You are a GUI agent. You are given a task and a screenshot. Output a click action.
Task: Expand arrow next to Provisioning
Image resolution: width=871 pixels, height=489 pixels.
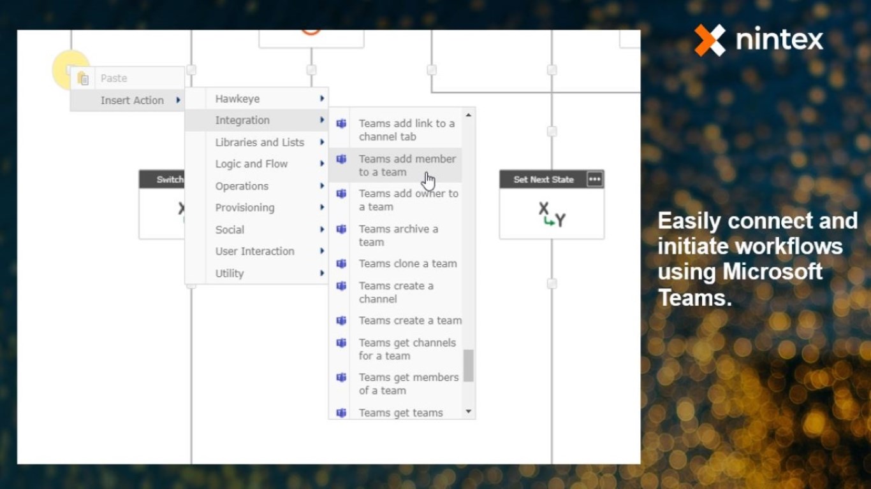click(322, 208)
